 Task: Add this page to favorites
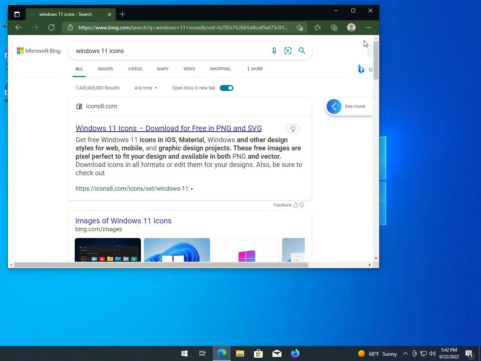click(299, 27)
